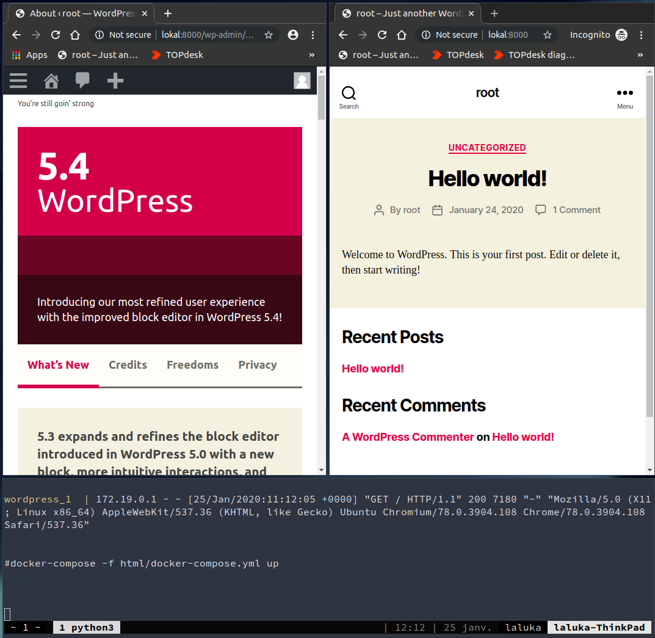Open the TOPdesk bookmark in incognito window
Screen dimensions: 655x638
pos(458,55)
